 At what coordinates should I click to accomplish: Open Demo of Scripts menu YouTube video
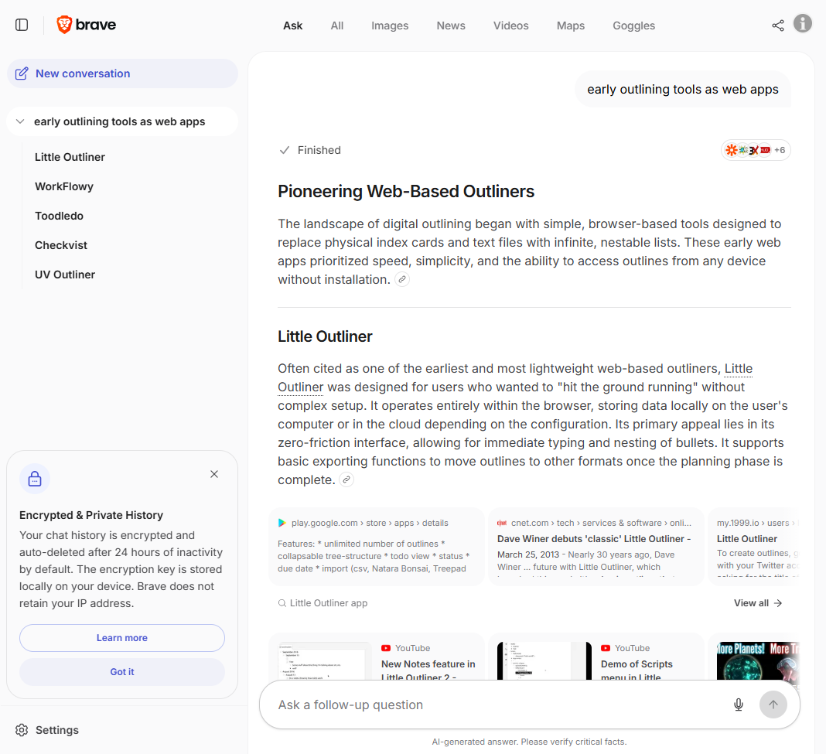pos(596,657)
